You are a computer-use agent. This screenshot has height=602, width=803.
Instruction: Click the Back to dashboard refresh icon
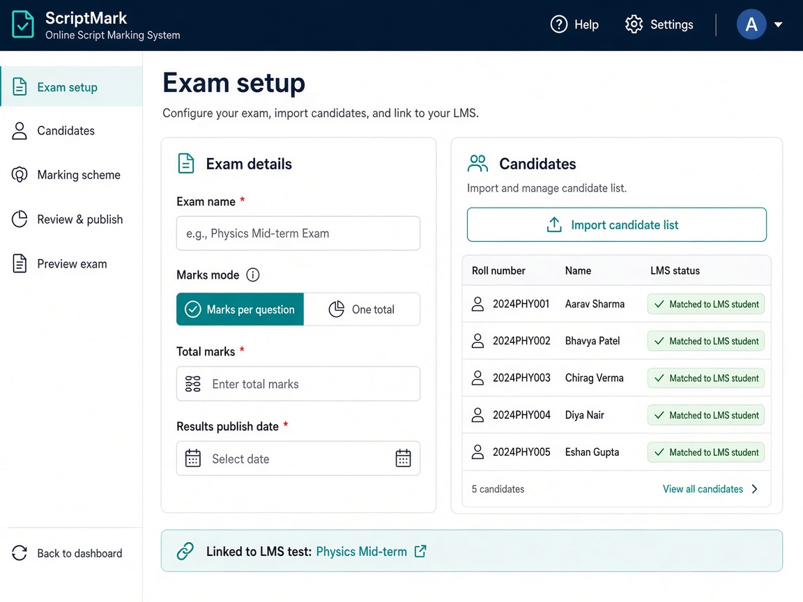click(x=20, y=553)
